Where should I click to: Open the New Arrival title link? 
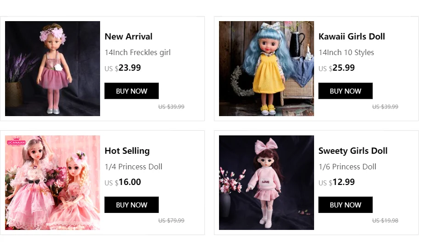click(129, 37)
